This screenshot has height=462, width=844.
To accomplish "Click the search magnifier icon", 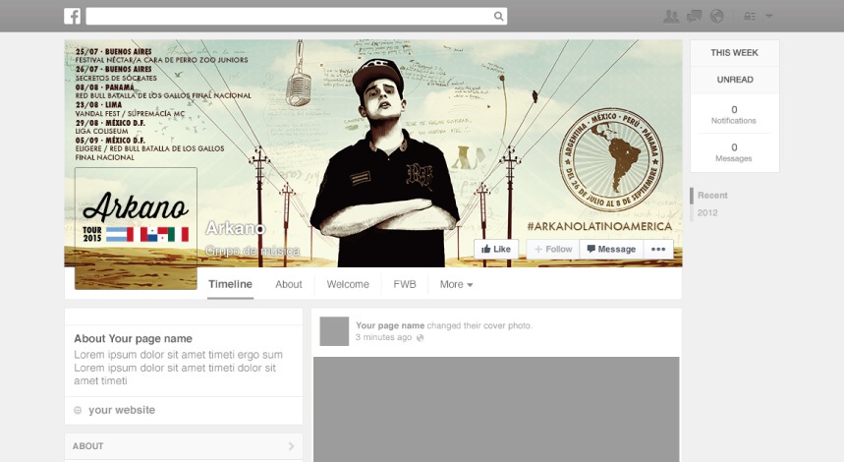I will point(499,16).
